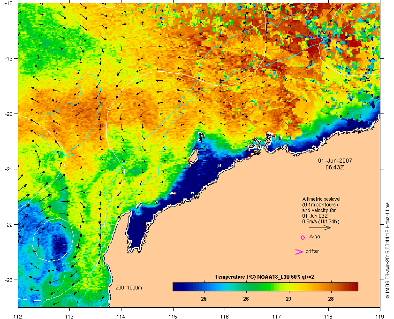Click the magenta Argo circle legend icon

[303, 237]
